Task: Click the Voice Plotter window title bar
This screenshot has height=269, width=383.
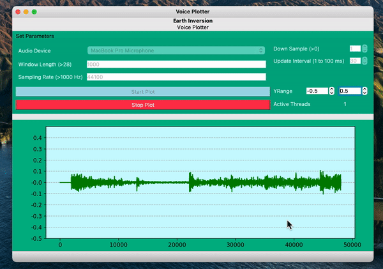Action: 193,12
